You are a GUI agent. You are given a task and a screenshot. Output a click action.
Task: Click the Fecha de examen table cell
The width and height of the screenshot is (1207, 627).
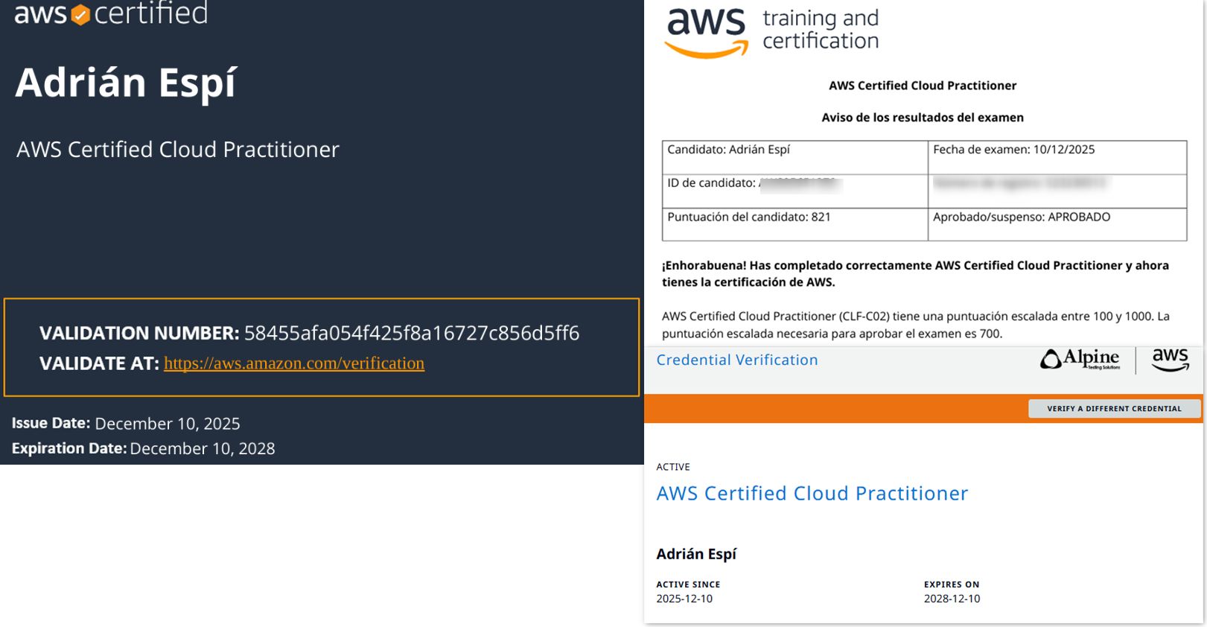(1057, 157)
